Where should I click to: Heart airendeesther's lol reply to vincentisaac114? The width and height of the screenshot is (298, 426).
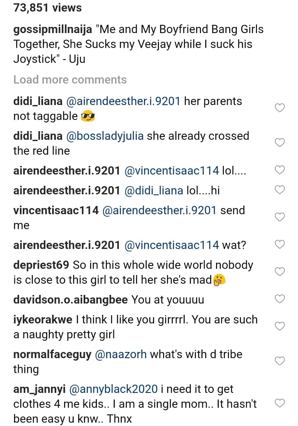[280, 170]
